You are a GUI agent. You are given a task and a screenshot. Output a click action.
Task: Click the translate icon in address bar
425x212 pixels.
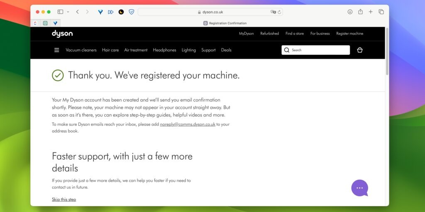(x=273, y=12)
